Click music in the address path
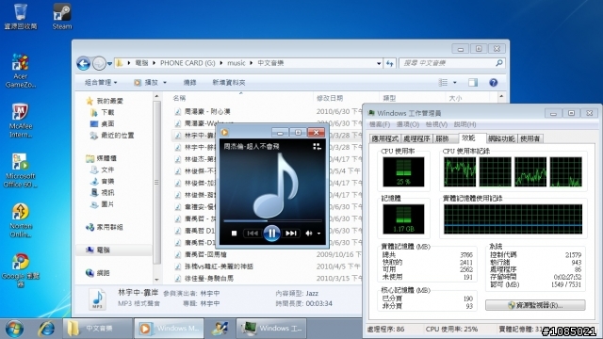This screenshot has width=603, height=339. [236, 63]
